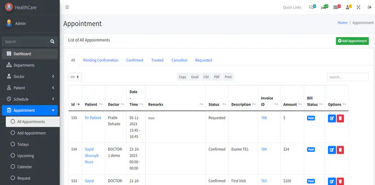The image size is (375, 185).
Task: Open Quick Links in the header
Action: point(292,7)
